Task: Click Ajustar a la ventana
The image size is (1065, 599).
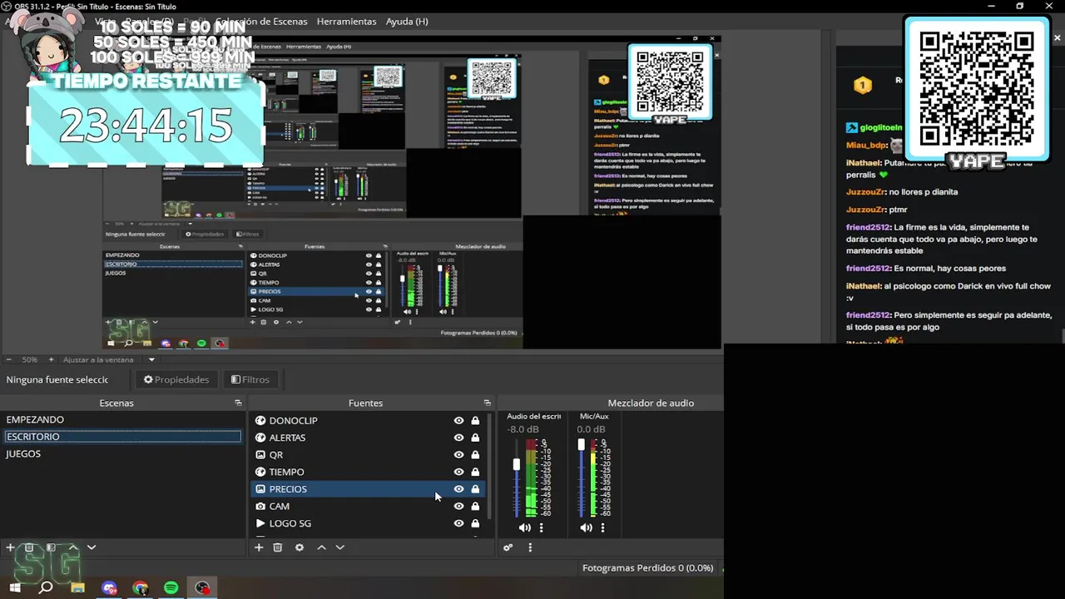Action: [98, 359]
